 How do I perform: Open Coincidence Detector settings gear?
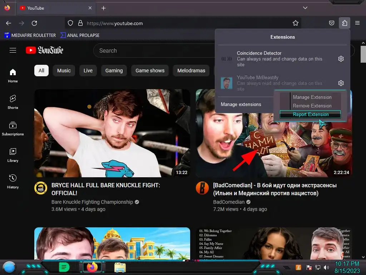coord(341,59)
